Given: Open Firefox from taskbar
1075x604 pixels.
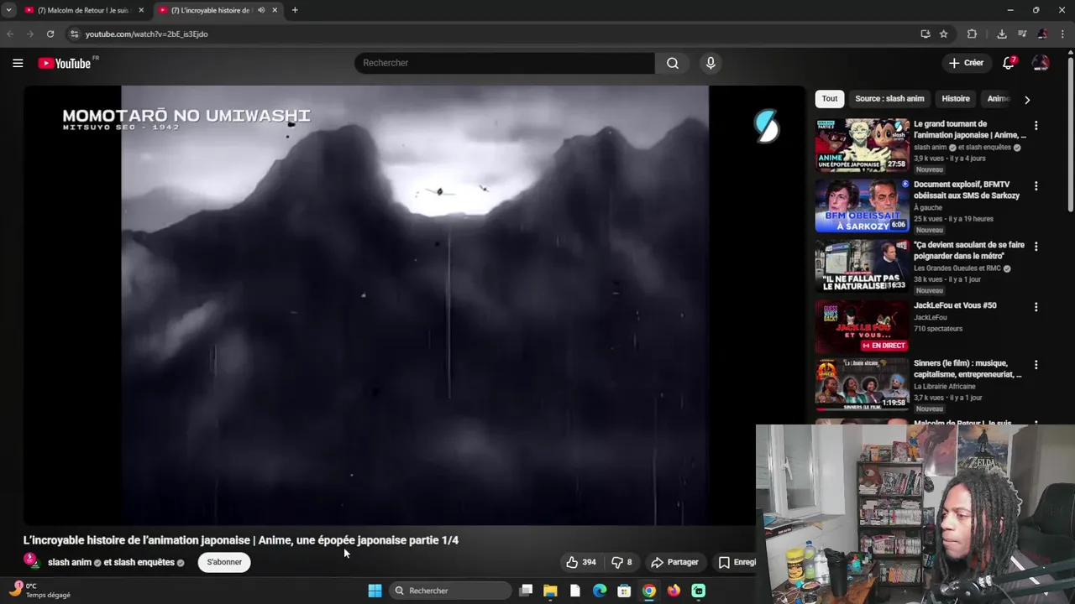Looking at the screenshot, I should pos(674,591).
